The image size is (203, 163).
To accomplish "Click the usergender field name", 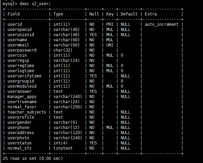I will click(20, 122).
